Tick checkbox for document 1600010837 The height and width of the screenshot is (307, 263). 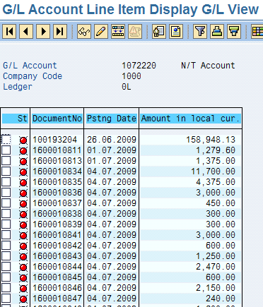point(6,203)
